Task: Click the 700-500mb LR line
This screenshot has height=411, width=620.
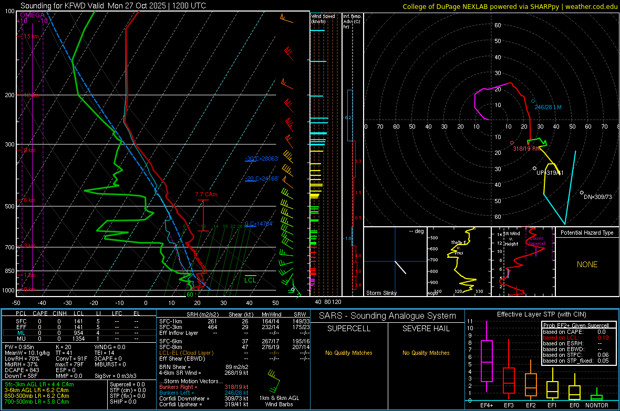Action: coord(37,402)
